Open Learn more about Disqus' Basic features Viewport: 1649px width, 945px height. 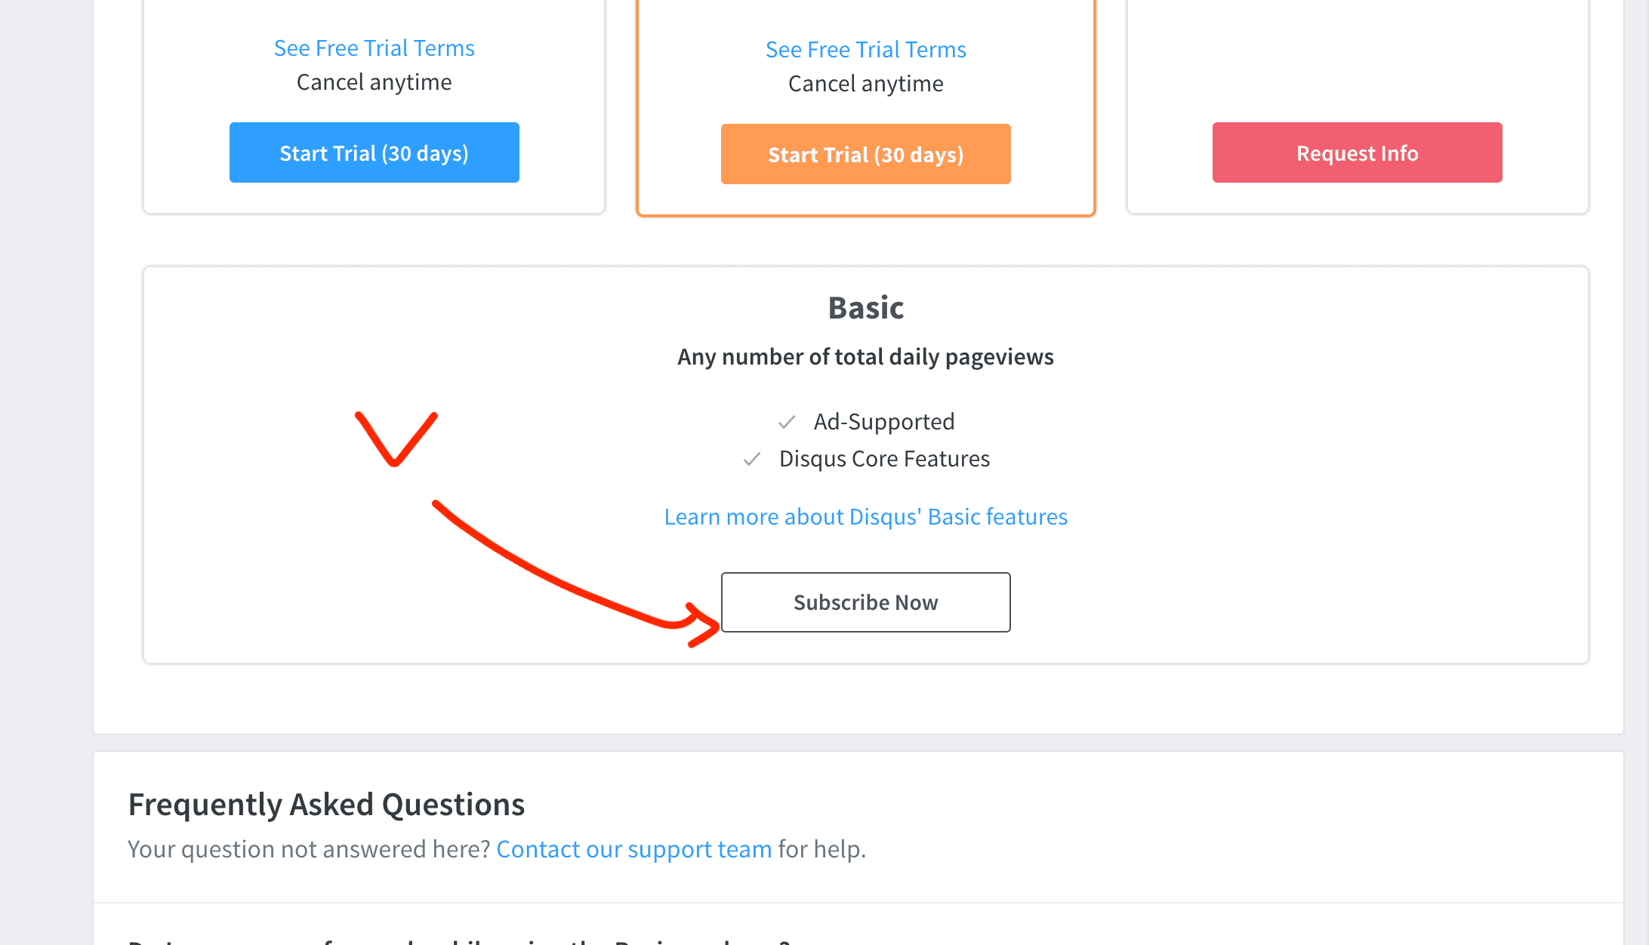tap(865, 517)
